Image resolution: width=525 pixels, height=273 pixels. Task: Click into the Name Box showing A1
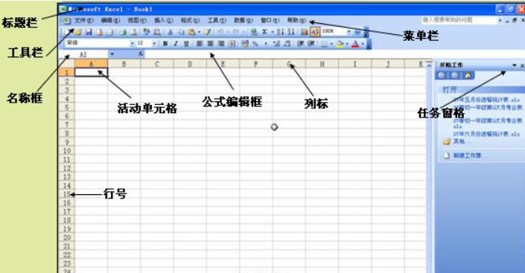click(x=83, y=54)
